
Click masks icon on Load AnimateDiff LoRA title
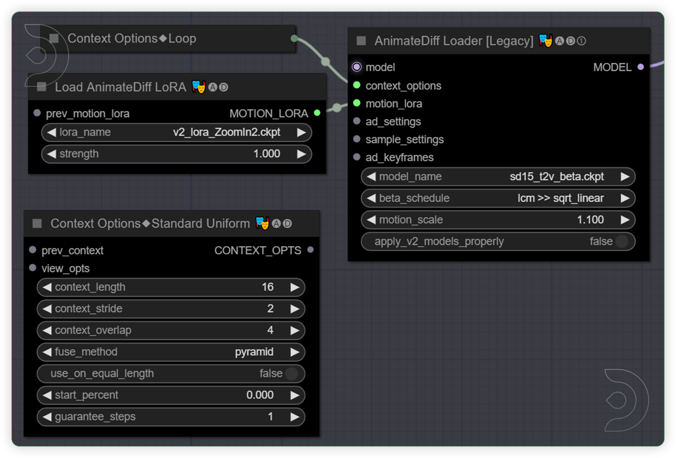click(x=198, y=87)
